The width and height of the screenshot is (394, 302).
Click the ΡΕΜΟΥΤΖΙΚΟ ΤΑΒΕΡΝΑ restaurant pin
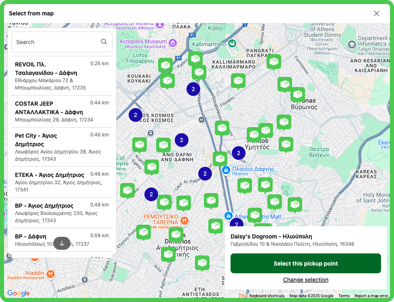(184, 221)
